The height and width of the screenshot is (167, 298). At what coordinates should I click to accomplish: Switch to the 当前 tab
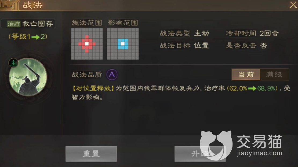(x=246, y=75)
